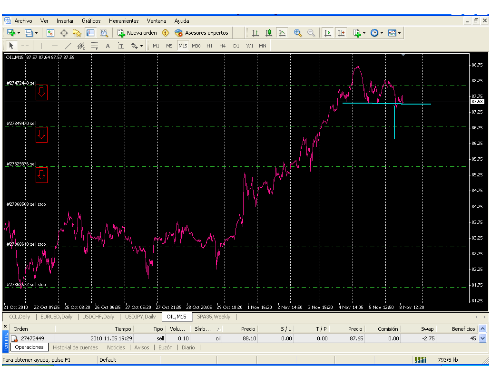This screenshot has height=366, width=491.
Task: Expand the indicators list dropdown arrow
Action: pos(364,33)
